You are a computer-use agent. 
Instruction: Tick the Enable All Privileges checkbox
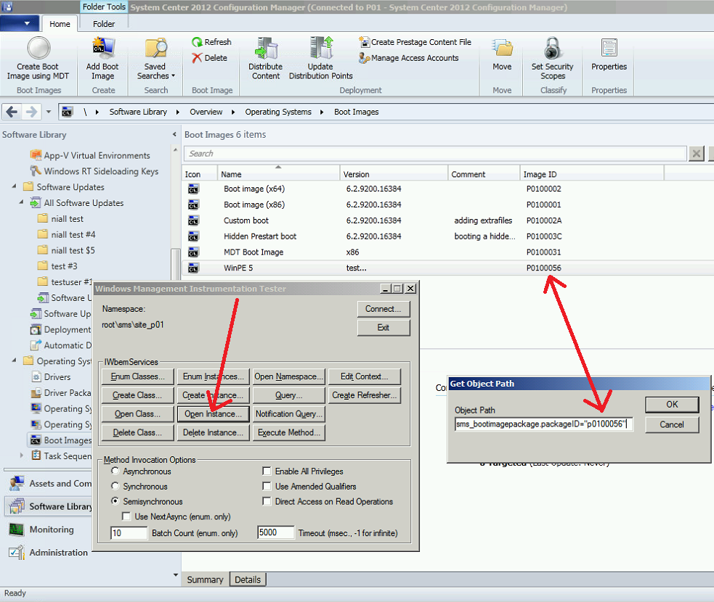coord(267,471)
